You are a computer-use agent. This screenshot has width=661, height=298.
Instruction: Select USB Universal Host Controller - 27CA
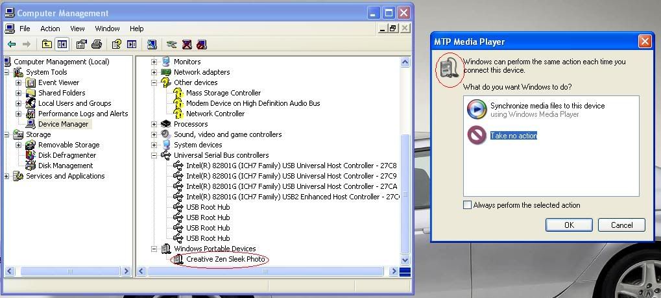(291, 186)
